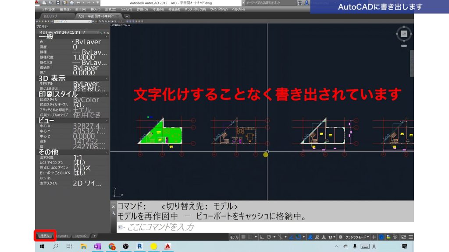
Task: Save the drawing using the Save icon
Action: [58, 2]
